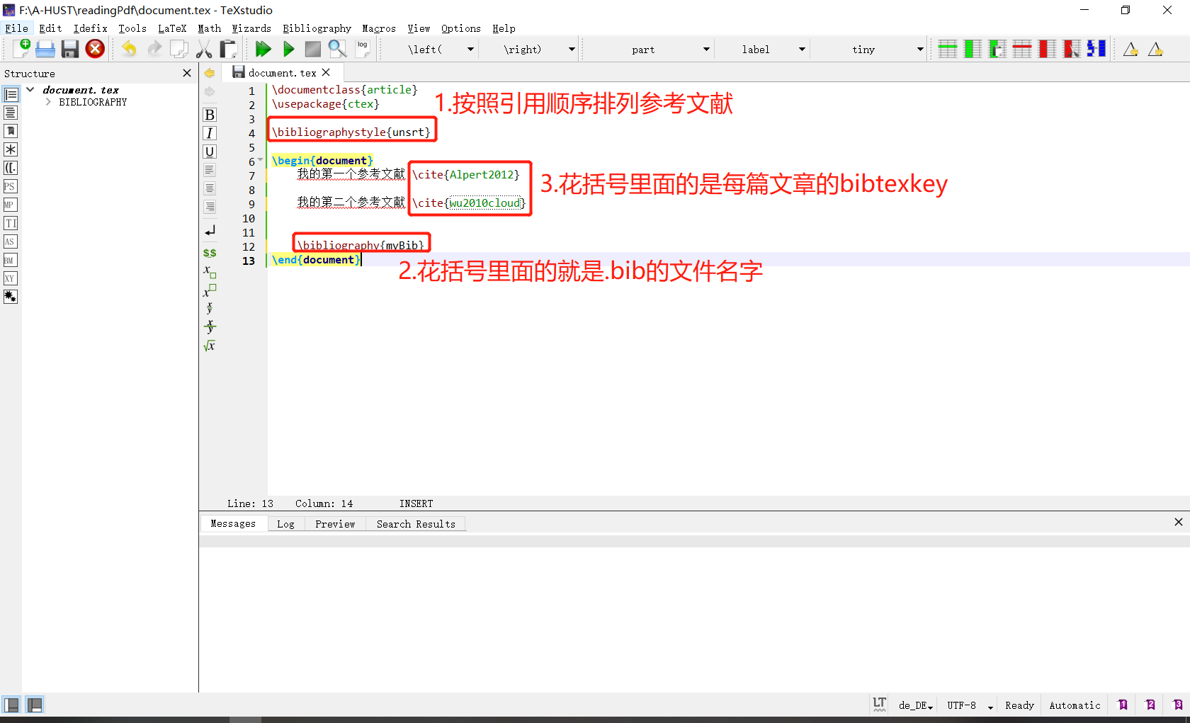Open the Bibliography menu
The image size is (1190, 723).
pos(317,28)
